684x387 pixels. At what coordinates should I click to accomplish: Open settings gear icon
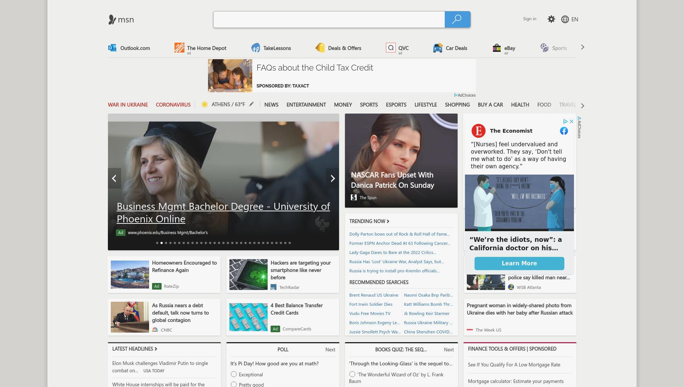(x=551, y=19)
